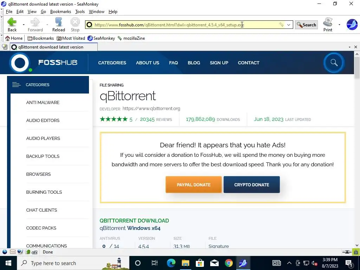Visit the qbittorrent.org developer link
This screenshot has height=270, width=360.
151,108
